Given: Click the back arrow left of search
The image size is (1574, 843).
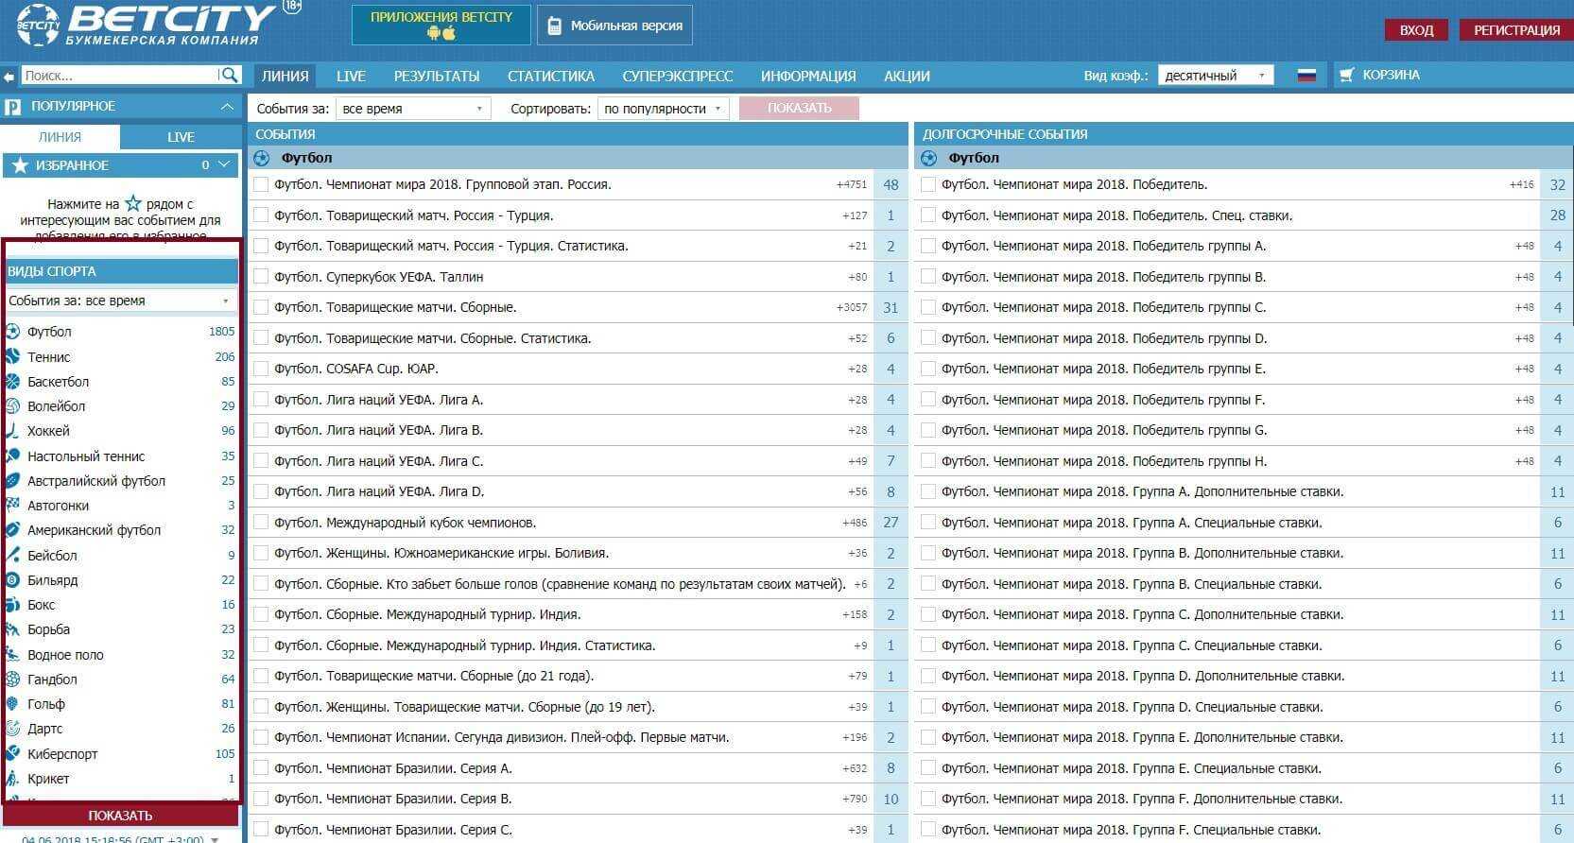Looking at the screenshot, I should click(9, 76).
